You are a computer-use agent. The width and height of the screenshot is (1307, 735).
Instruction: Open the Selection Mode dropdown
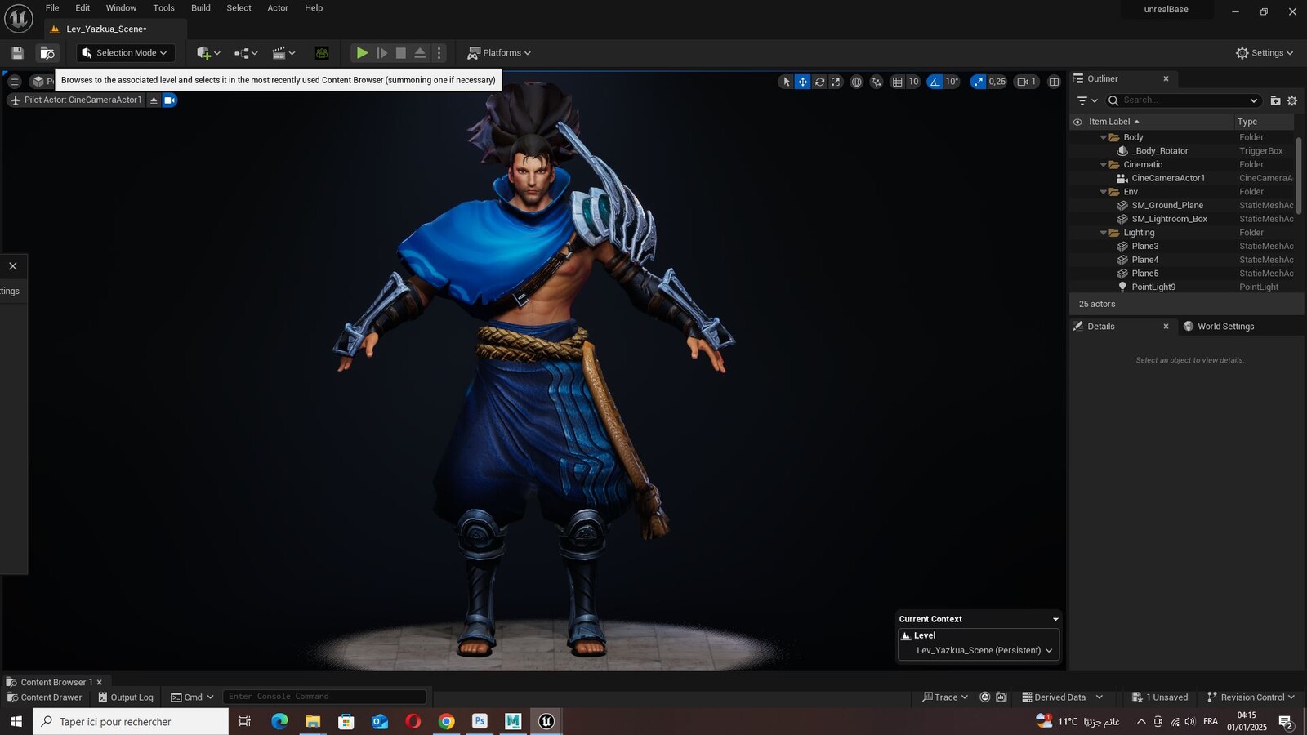tap(125, 53)
